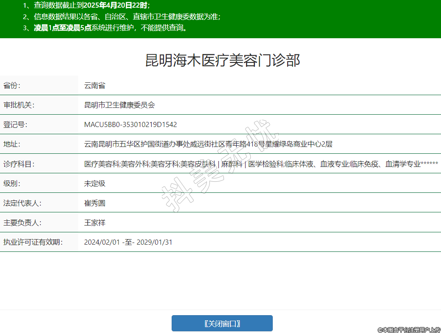Screen dimensions: 441x333
Task: Click registration number MACU5BB0-353010219D1542
Action: tap(130, 124)
